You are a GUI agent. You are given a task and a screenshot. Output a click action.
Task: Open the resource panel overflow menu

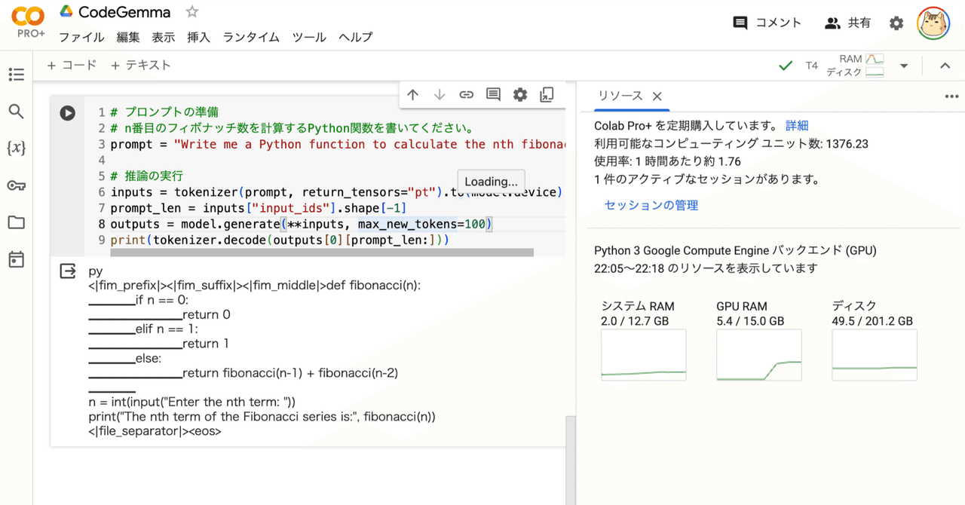tap(951, 96)
